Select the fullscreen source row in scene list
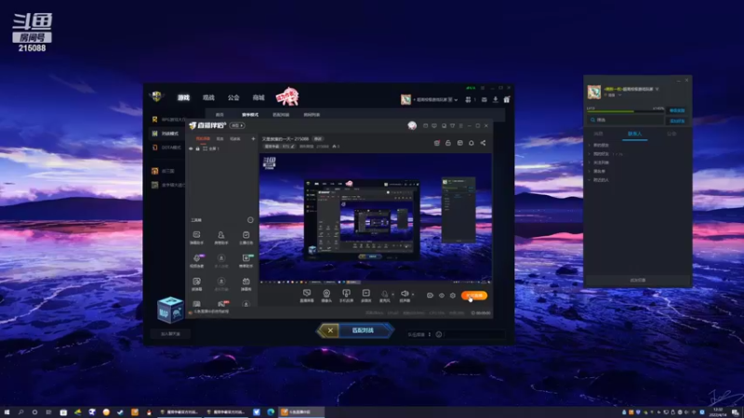The image size is (744, 418). click(x=222, y=149)
